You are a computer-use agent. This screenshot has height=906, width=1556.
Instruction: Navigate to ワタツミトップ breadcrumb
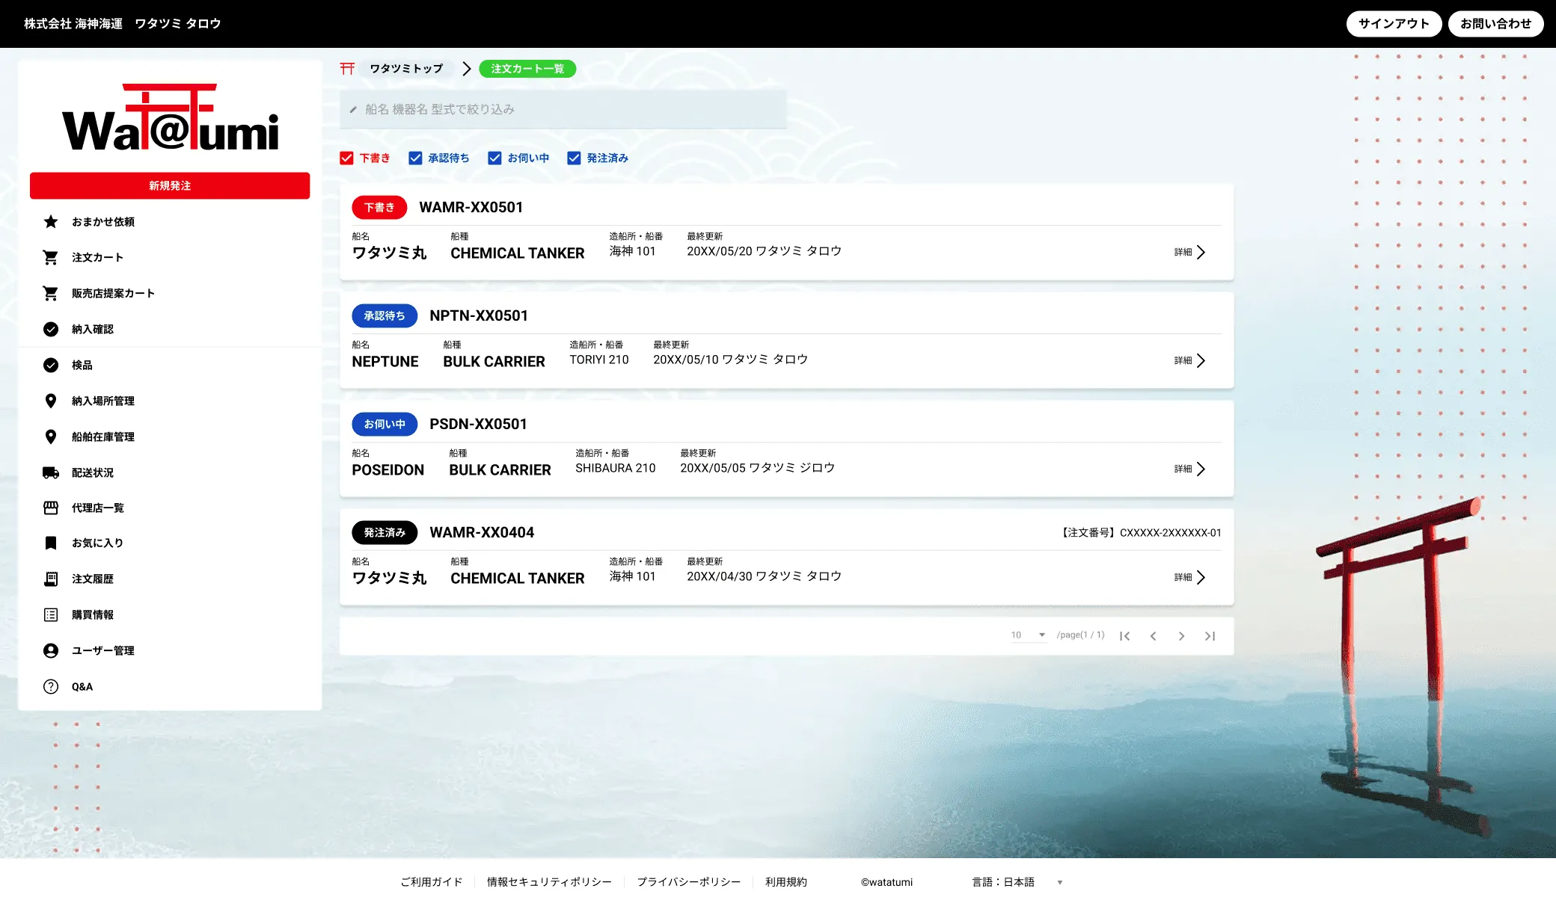click(407, 68)
